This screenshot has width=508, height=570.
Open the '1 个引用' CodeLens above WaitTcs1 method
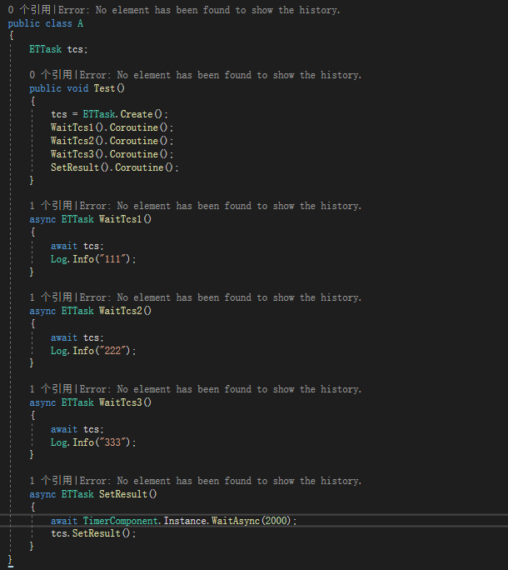tap(51, 206)
